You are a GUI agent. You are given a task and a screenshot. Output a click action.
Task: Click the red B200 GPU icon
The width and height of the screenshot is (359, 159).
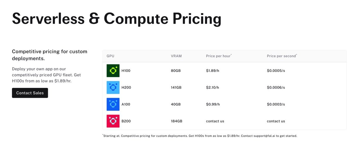[113, 121]
